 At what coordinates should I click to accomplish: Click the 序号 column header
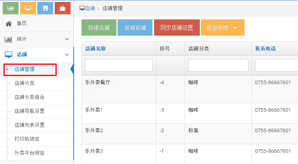165,48
